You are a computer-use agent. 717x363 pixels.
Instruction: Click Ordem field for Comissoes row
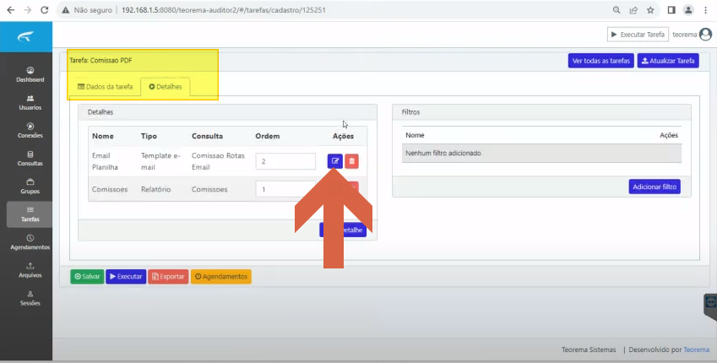point(285,189)
